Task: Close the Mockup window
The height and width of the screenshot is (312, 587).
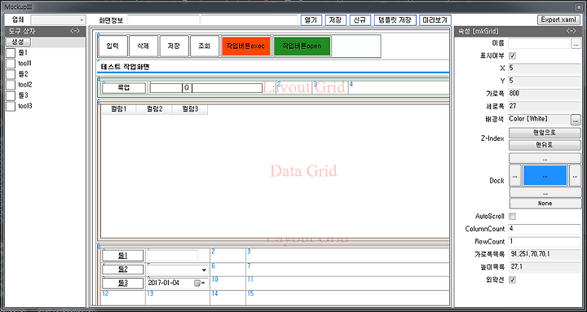Action: 579,7
